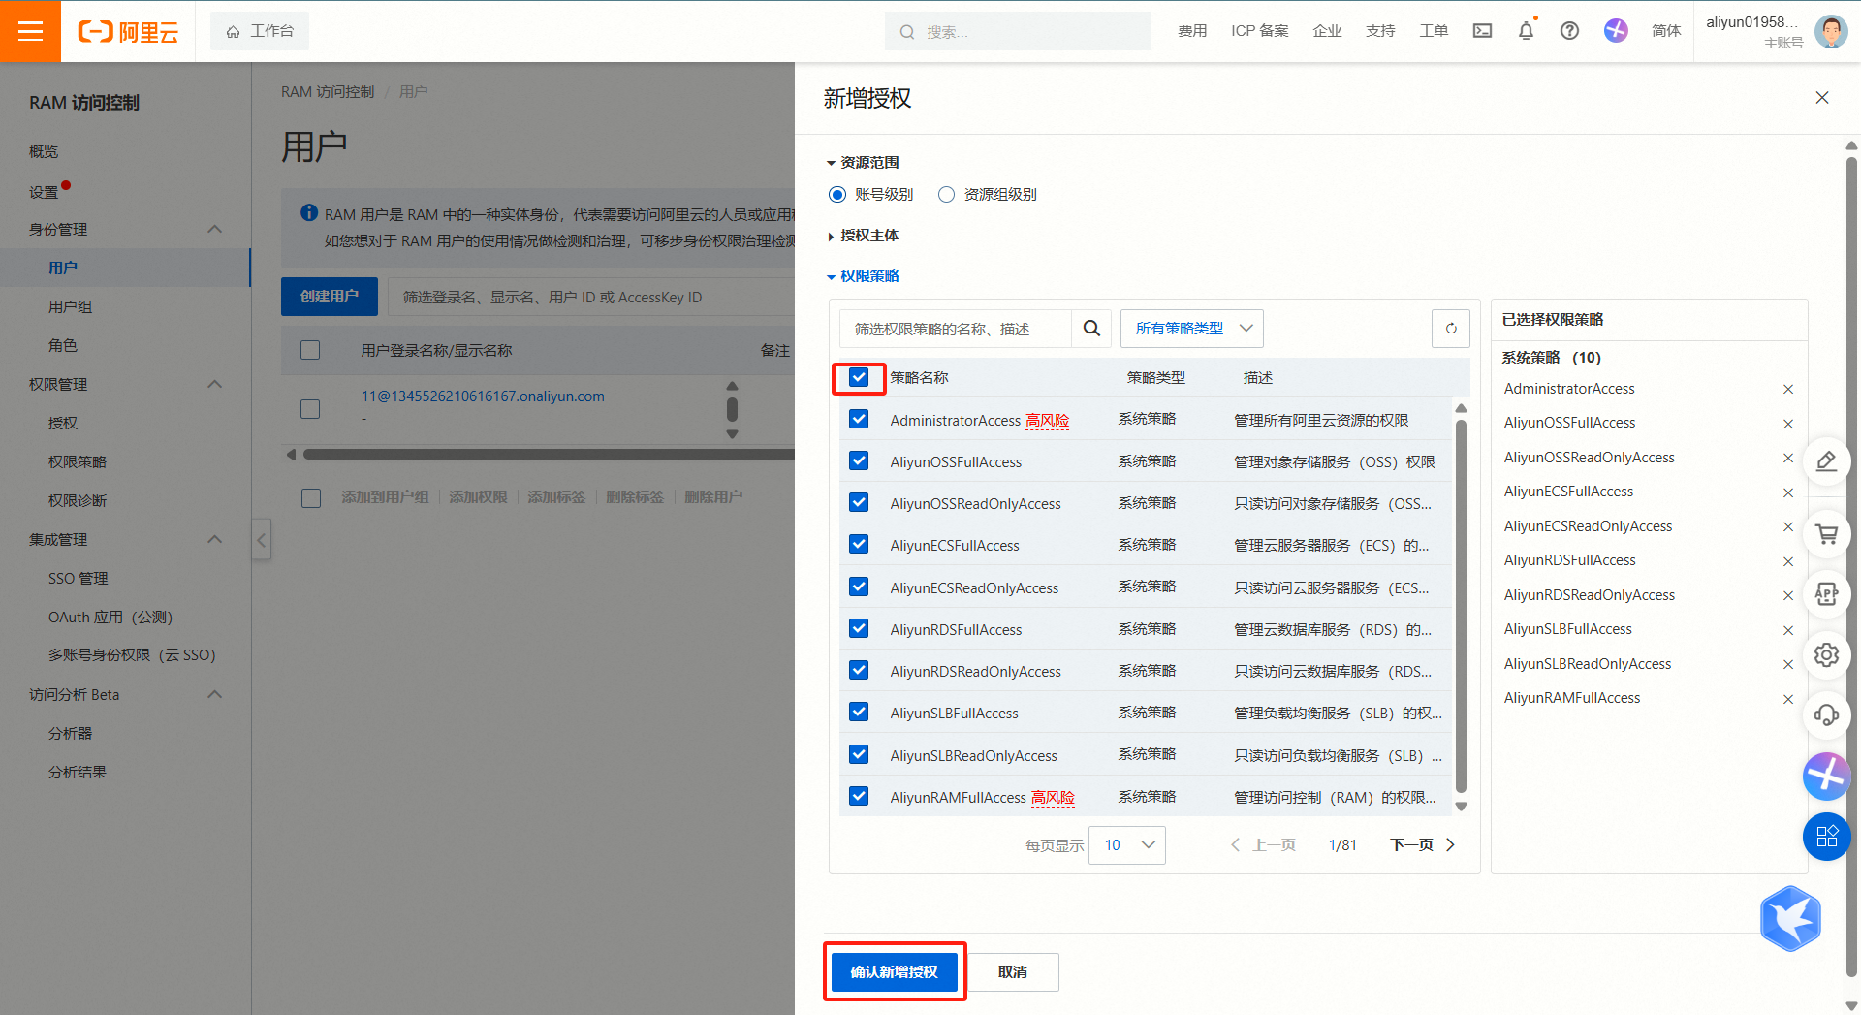The image size is (1861, 1015).
Task: Click the floating purple AI sparkle button
Action: pos(1826,776)
